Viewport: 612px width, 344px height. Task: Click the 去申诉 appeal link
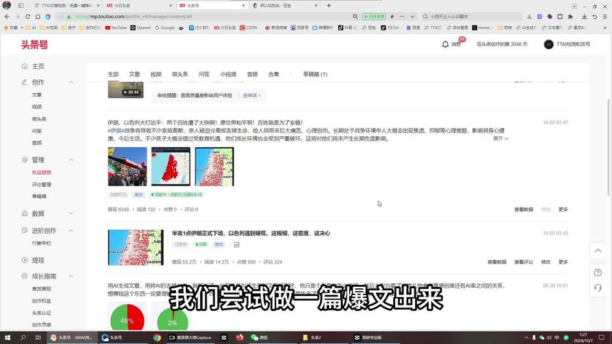pos(251,96)
